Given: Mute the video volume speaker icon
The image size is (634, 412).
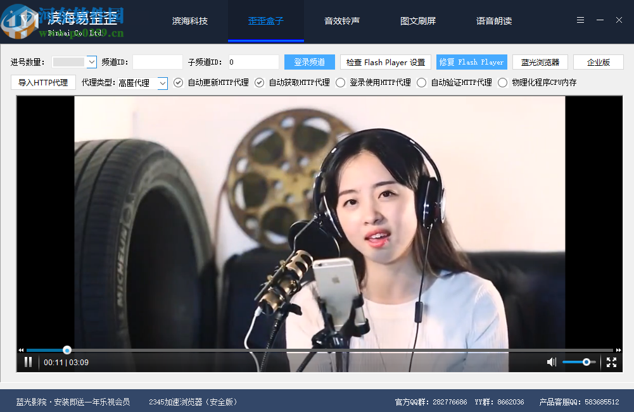Looking at the screenshot, I should pos(550,362).
